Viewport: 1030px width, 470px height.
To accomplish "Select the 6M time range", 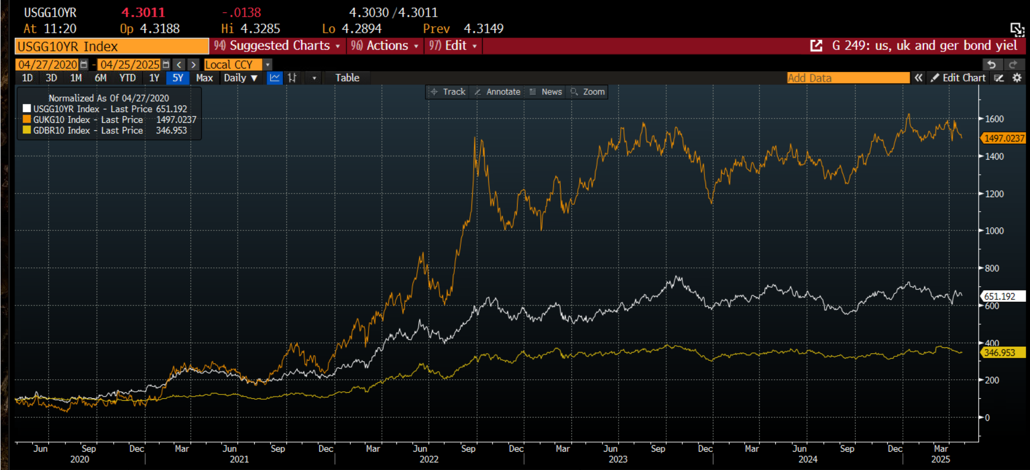I will tap(101, 78).
